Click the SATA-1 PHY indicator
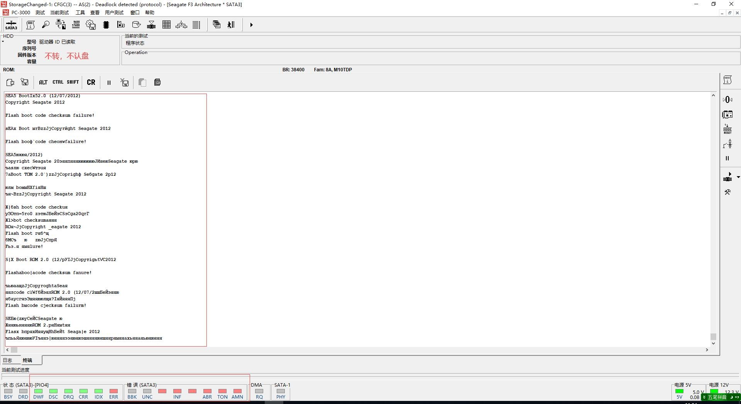 coord(281,394)
